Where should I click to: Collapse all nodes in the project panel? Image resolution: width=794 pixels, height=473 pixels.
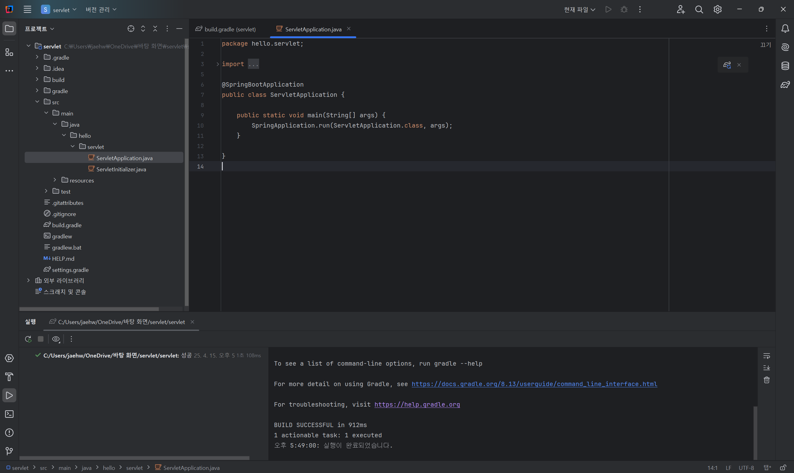click(155, 29)
